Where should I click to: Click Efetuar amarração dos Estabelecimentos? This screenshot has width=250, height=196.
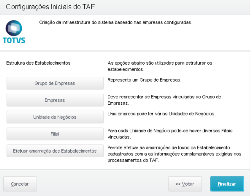coord(55,151)
